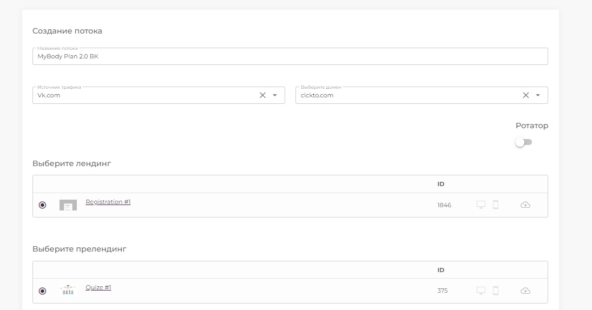Image resolution: width=592 pixels, height=310 pixels.
Task: Click the domain field showing clckto.com
Action: 422,95
